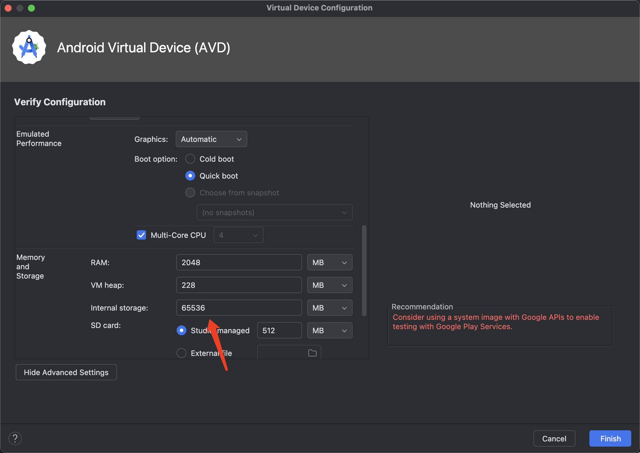Click the Internal storage field showing 65536
The image size is (640, 453).
239,308
